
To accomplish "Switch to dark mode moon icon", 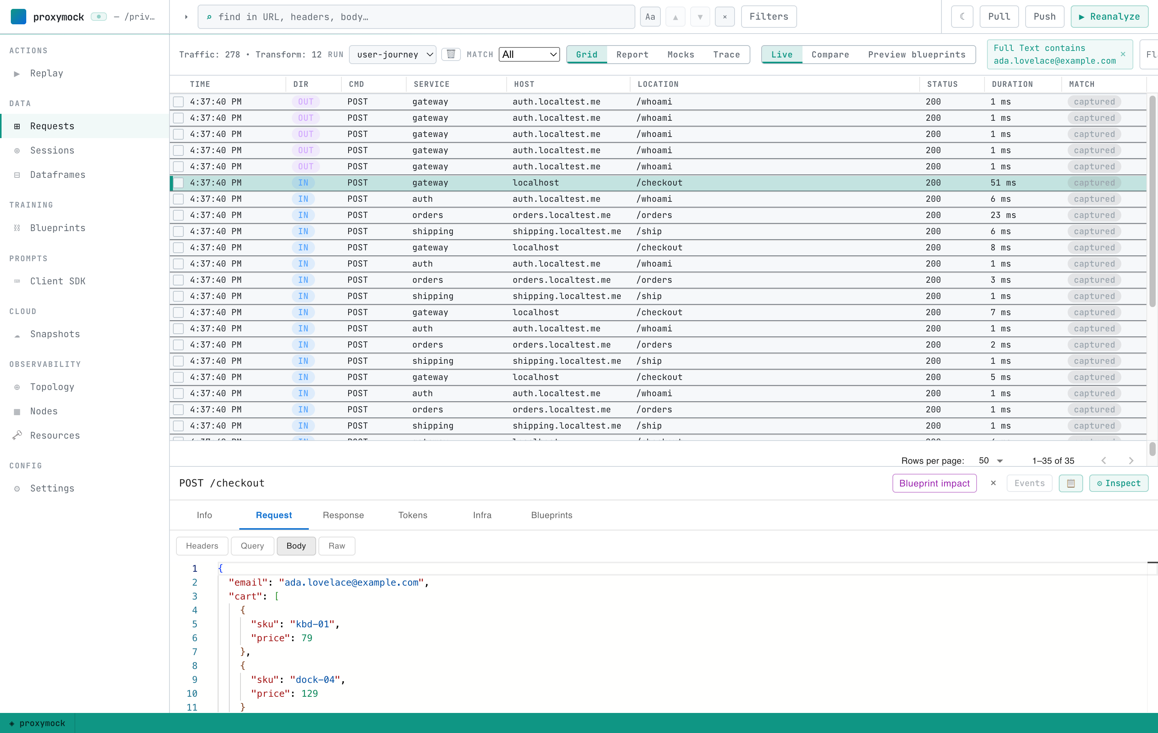I will pyautogui.click(x=962, y=17).
